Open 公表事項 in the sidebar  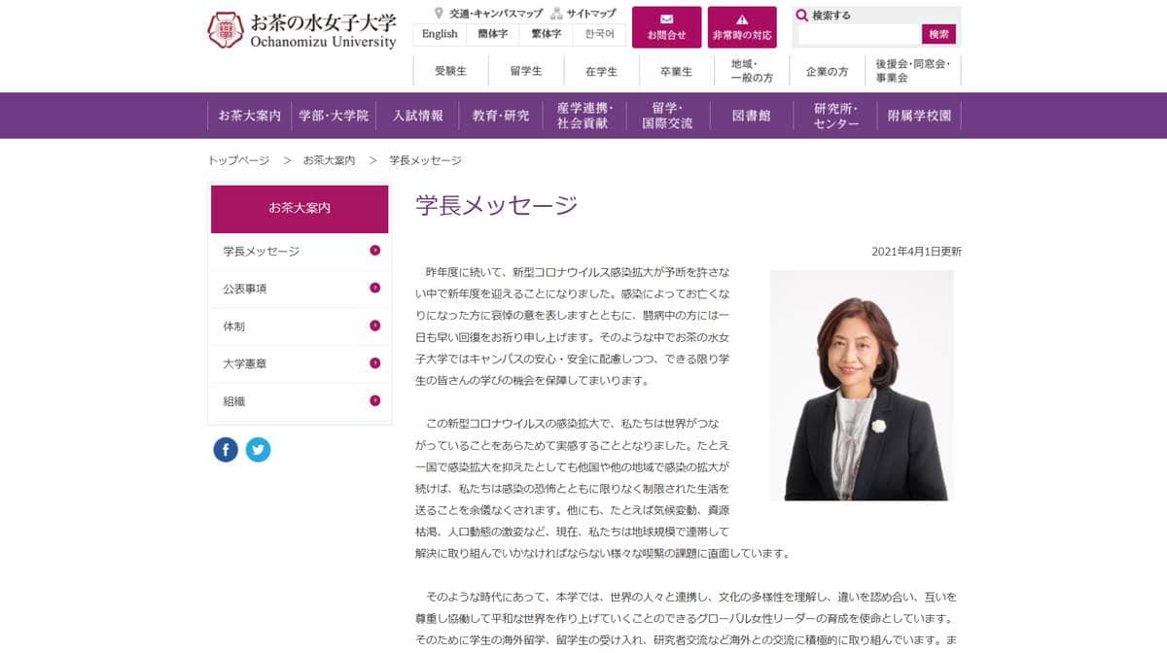[245, 289]
